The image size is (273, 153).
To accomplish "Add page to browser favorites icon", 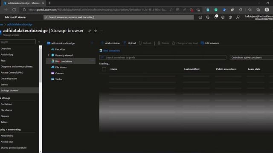I will point(198,10).
